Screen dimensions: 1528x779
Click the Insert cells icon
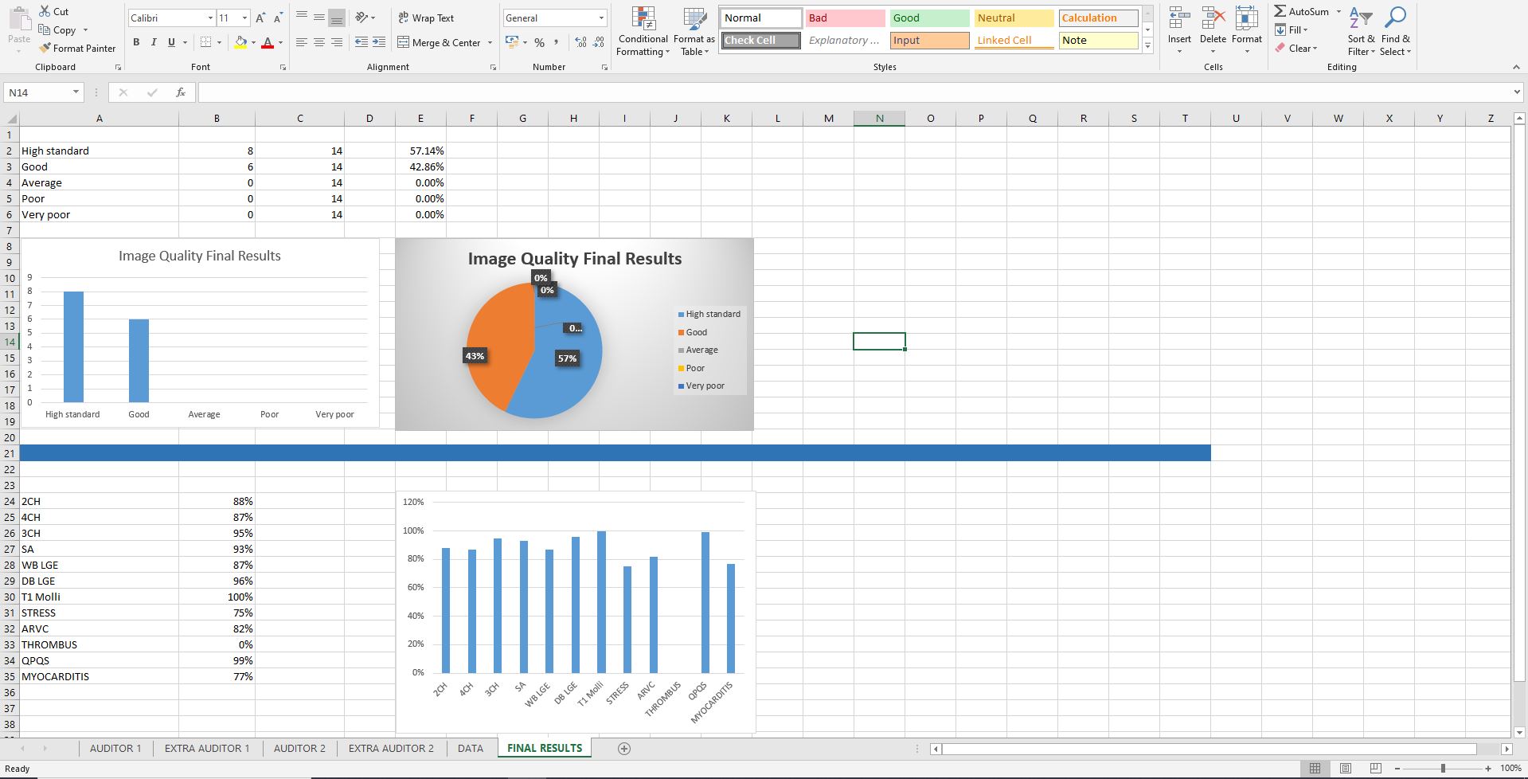click(x=1179, y=19)
